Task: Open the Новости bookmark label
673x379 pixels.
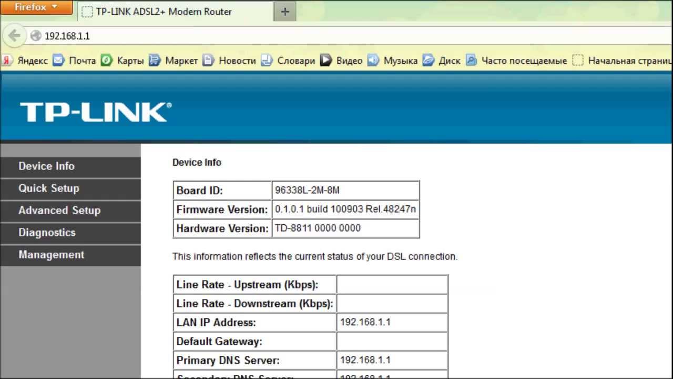Action: point(237,61)
